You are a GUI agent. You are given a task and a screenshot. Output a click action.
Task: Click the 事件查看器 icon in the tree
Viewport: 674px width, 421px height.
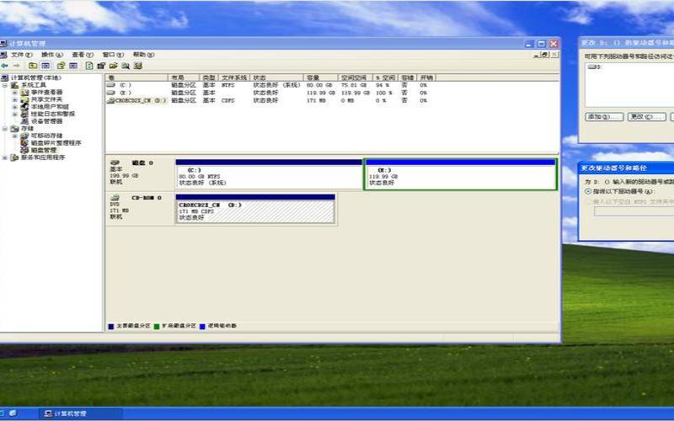tap(25, 93)
